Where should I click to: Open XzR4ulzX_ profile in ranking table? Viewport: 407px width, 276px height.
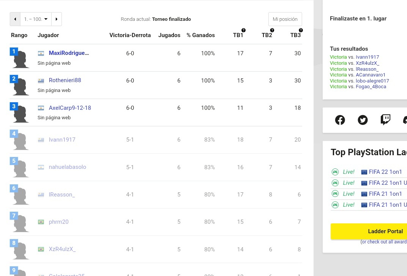[x=62, y=249]
